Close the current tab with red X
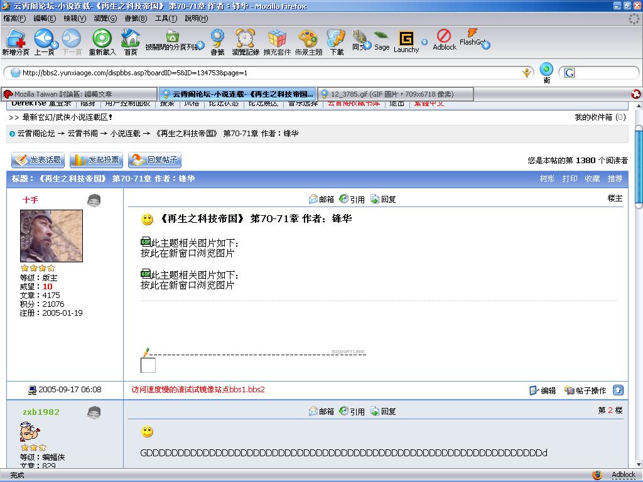The image size is (643, 482). pos(635,94)
